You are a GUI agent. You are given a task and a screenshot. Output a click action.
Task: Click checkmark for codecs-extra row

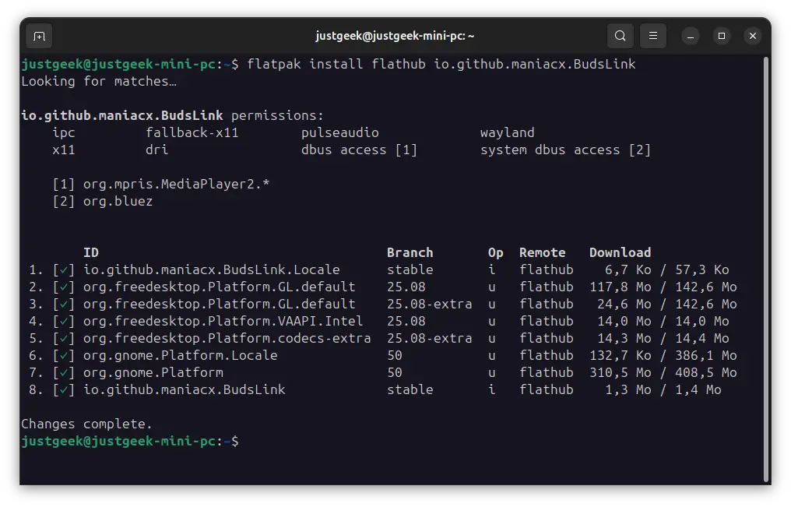64,339
